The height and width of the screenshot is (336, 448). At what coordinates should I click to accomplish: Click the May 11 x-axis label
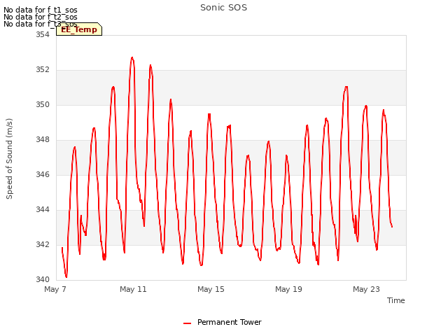click(x=133, y=289)
